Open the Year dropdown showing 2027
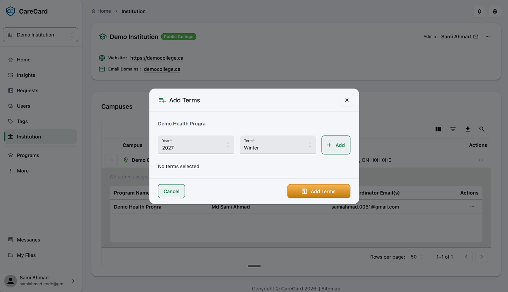 pos(196,145)
